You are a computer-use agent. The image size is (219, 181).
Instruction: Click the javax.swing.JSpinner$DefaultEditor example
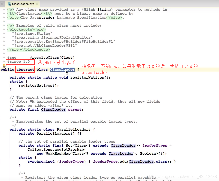[52, 37]
